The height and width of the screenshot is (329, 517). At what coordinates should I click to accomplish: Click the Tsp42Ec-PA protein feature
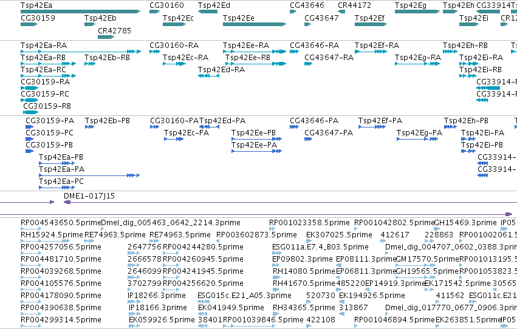(174, 139)
